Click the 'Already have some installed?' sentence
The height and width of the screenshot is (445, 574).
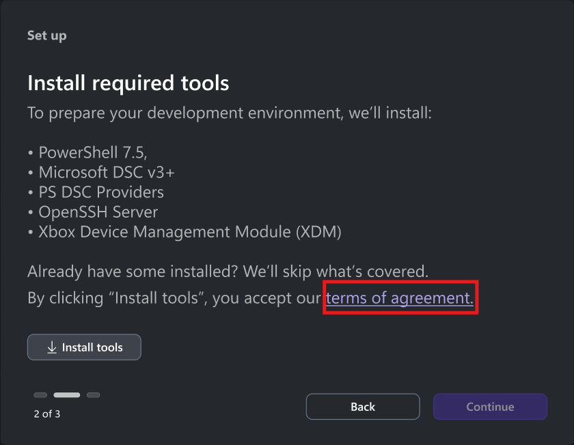(x=228, y=271)
